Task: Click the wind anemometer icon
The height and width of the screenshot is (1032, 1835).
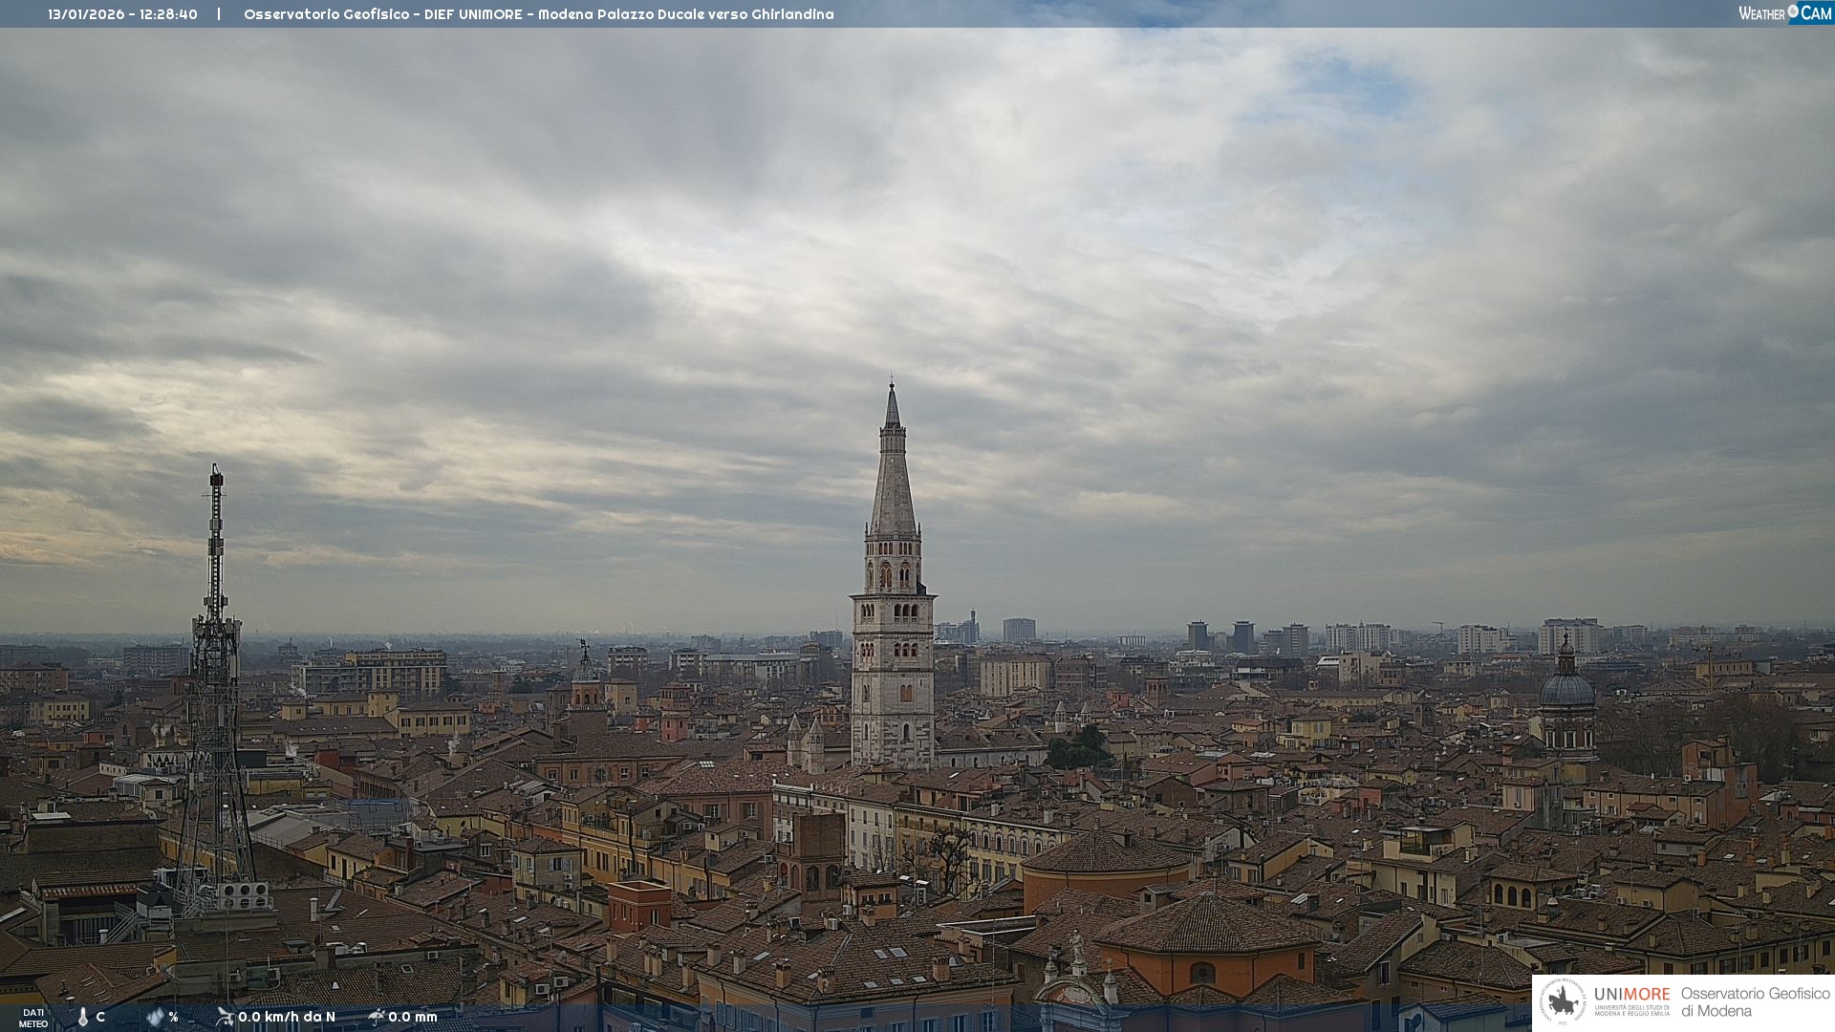Action: pos(225,1017)
